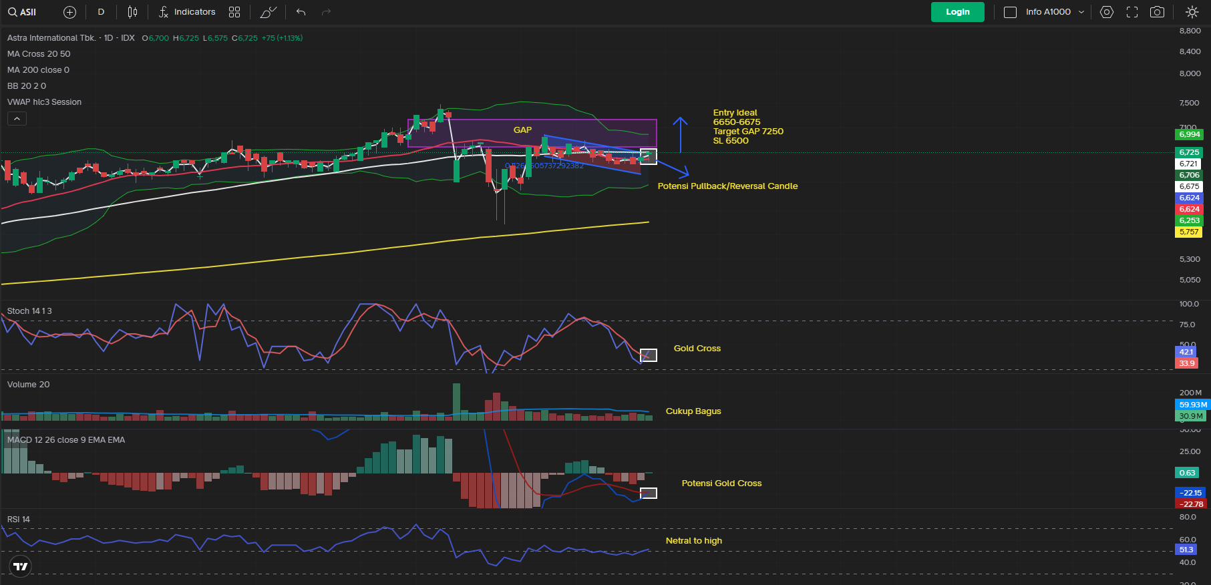Select the yellow Gold Cross note
This screenshot has height=585, width=1211.
coord(697,349)
